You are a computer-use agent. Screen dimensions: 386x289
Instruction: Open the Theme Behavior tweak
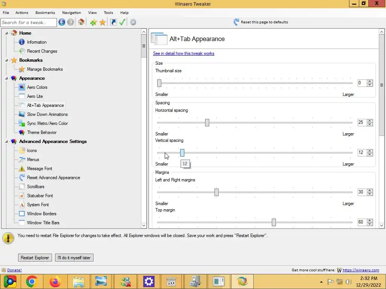point(42,132)
